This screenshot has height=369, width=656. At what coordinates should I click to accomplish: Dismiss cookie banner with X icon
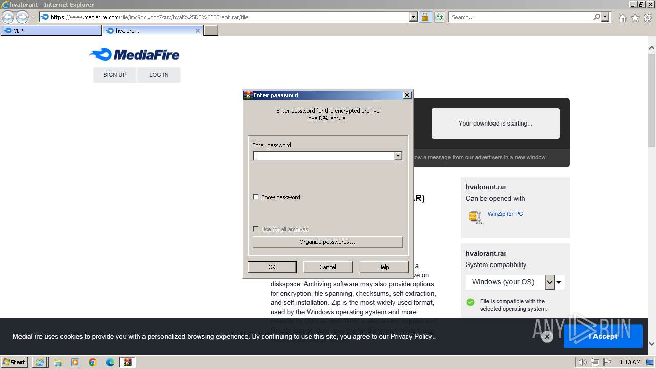(547, 337)
